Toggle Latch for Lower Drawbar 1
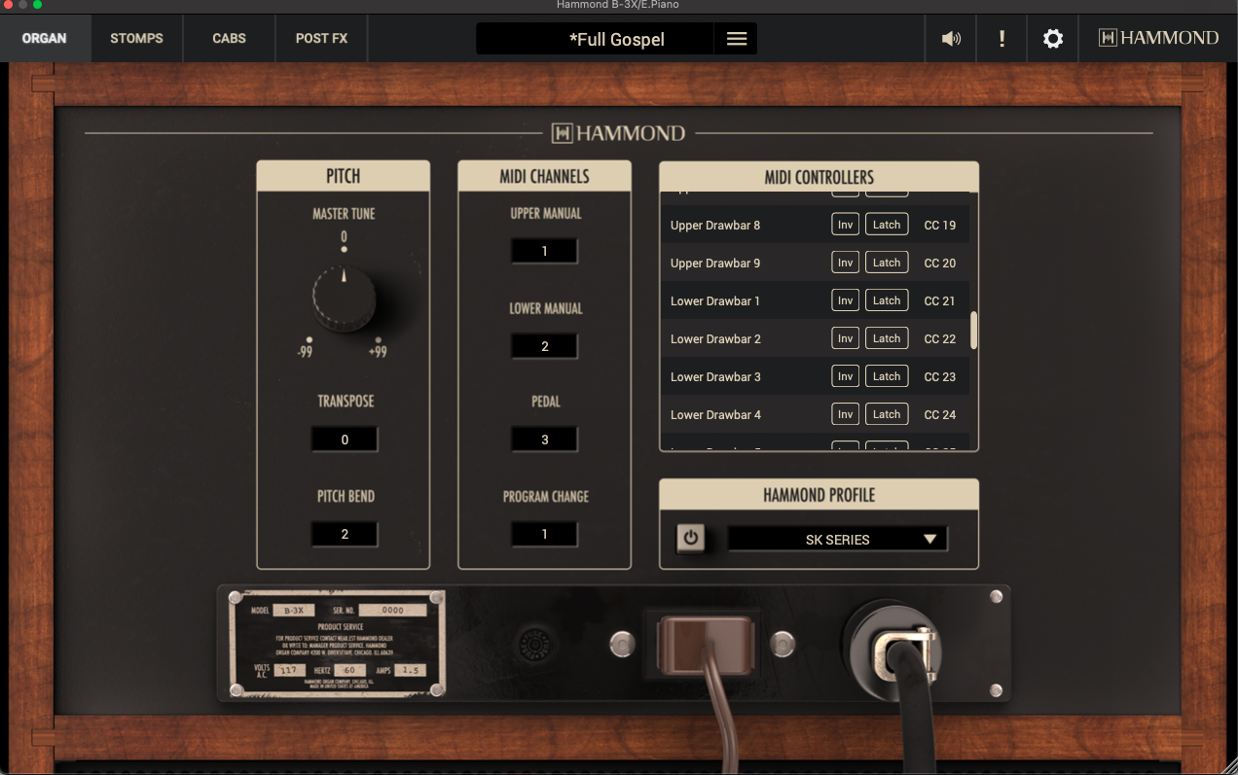1238x775 pixels. [x=886, y=300]
